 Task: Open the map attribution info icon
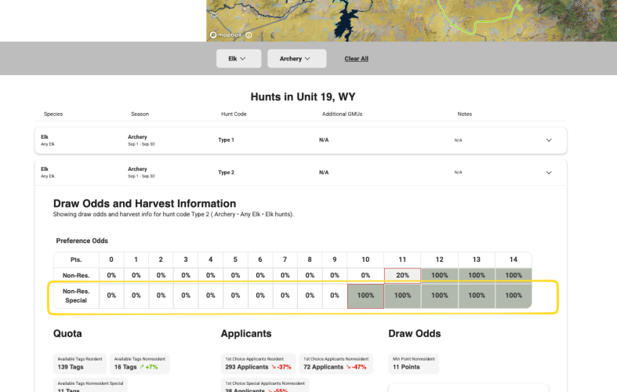click(x=249, y=35)
